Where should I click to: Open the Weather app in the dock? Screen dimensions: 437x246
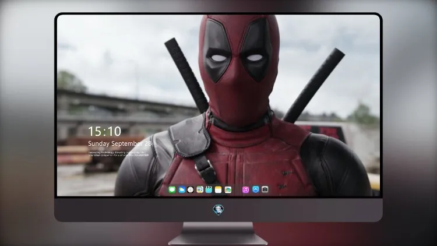[x=182, y=190]
